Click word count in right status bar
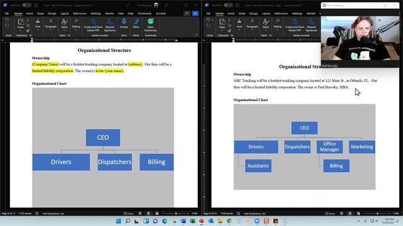Image resolution: width=403 pixels, height=226 pixels. click(x=227, y=213)
